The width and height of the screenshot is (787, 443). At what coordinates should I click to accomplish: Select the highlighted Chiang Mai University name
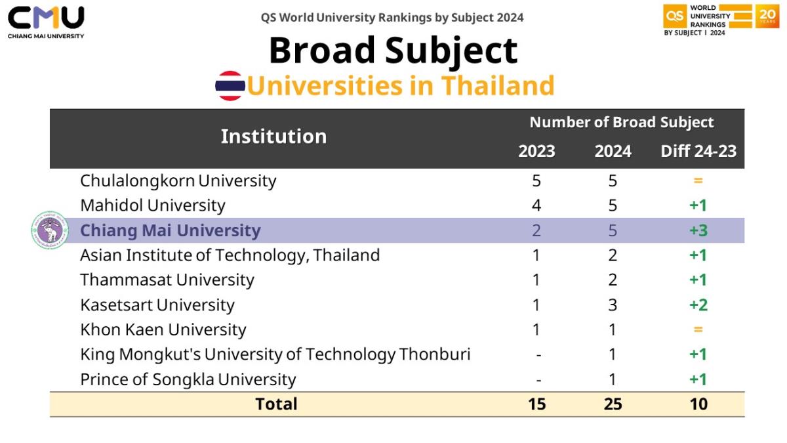click(171, 230)
